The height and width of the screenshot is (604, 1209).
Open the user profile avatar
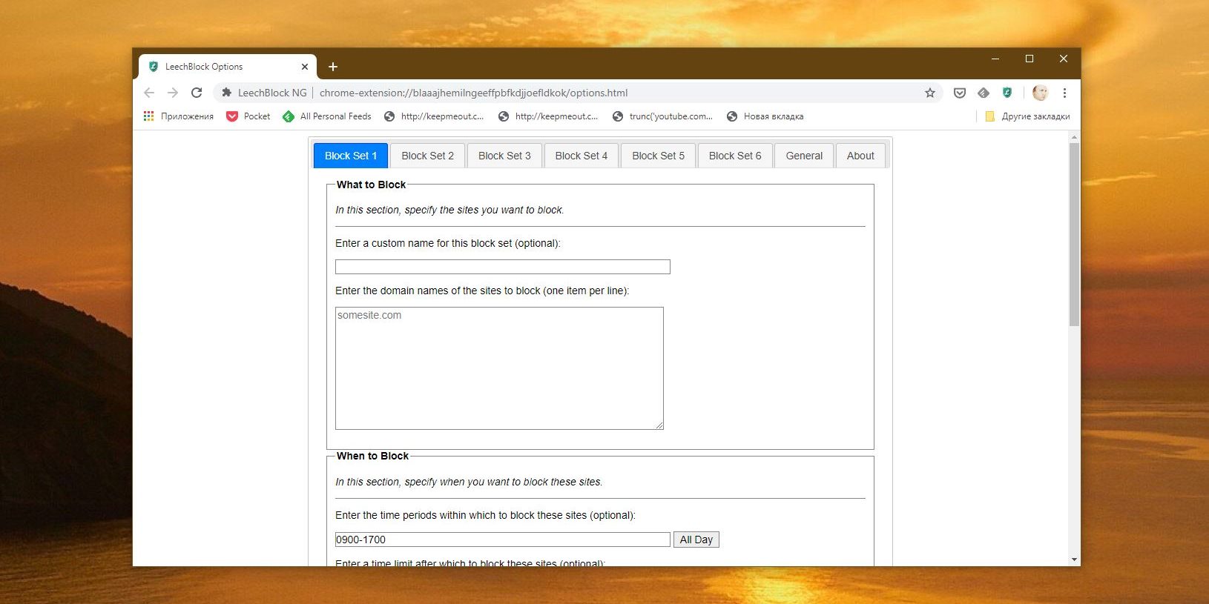(1040, 93)
